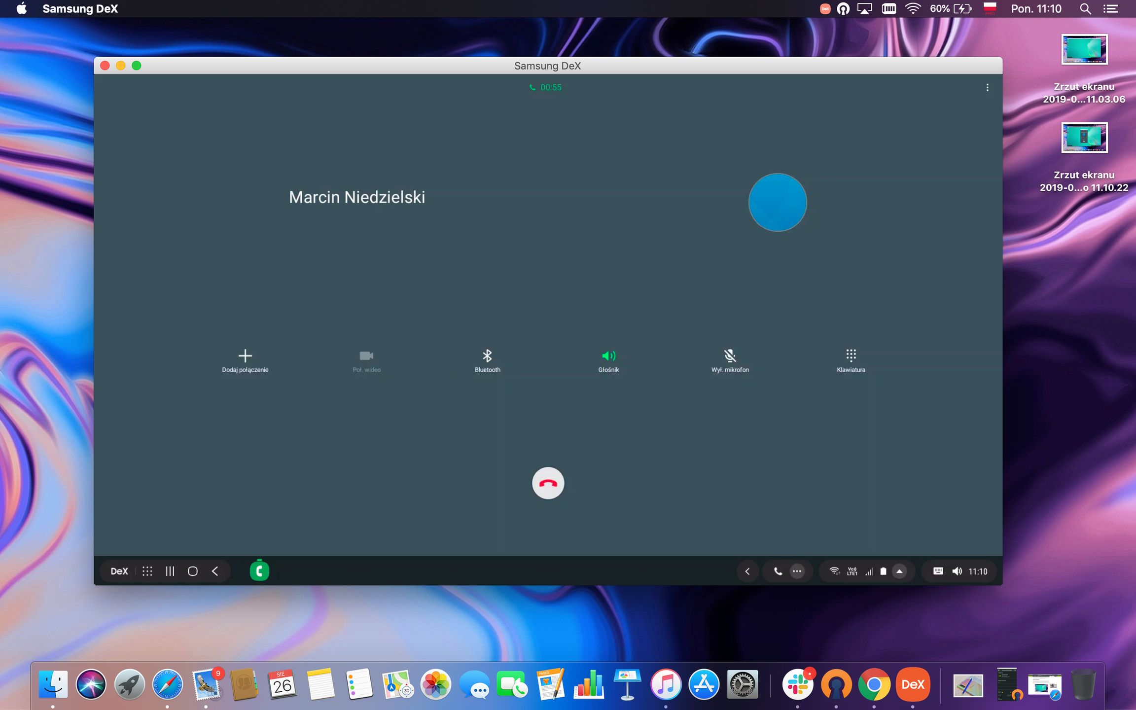The image size is (1136, 710).
Task: Open Samsung DeX menu in menu bar
Action: point(80,9)
